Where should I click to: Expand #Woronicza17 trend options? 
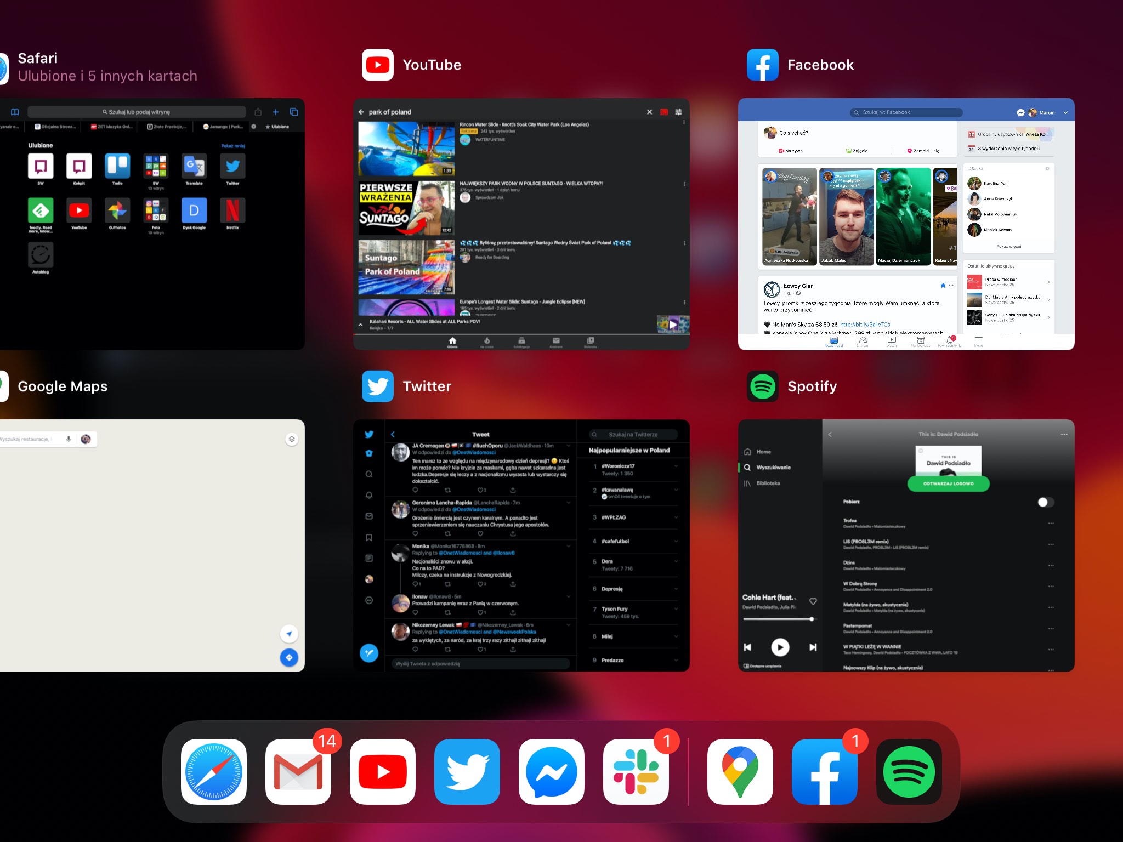pyautogui.click(x=676, y=466)
